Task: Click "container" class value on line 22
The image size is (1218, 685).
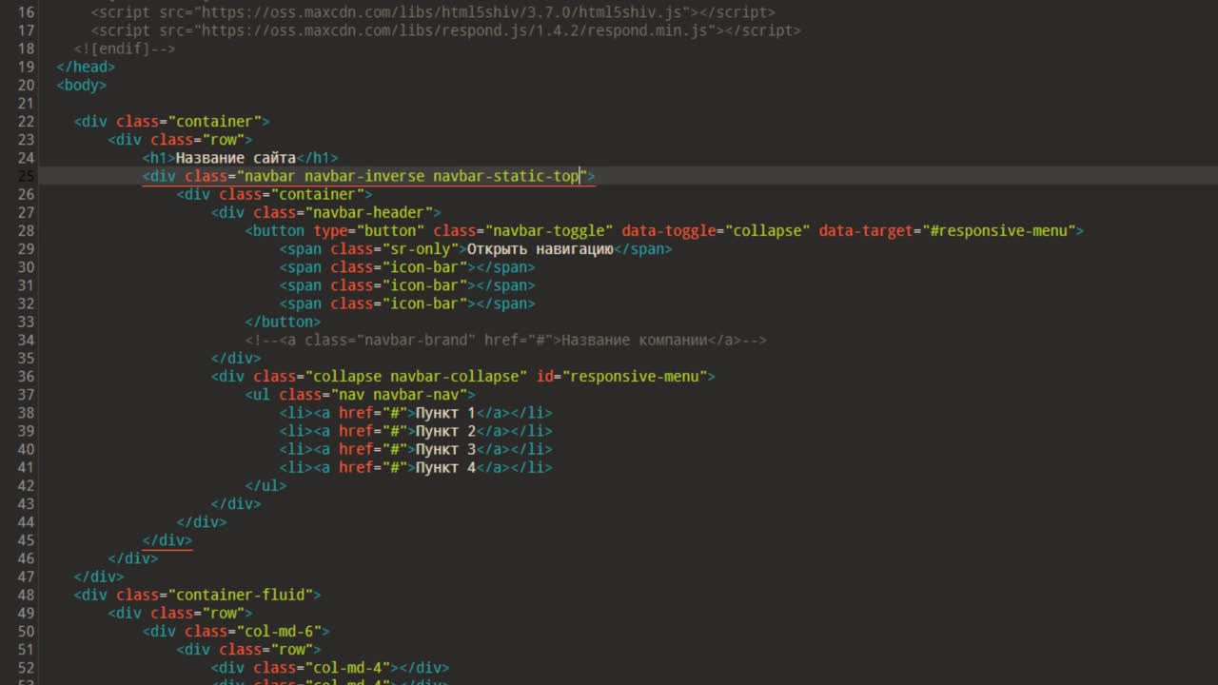Action: click(x=214, y=121)
